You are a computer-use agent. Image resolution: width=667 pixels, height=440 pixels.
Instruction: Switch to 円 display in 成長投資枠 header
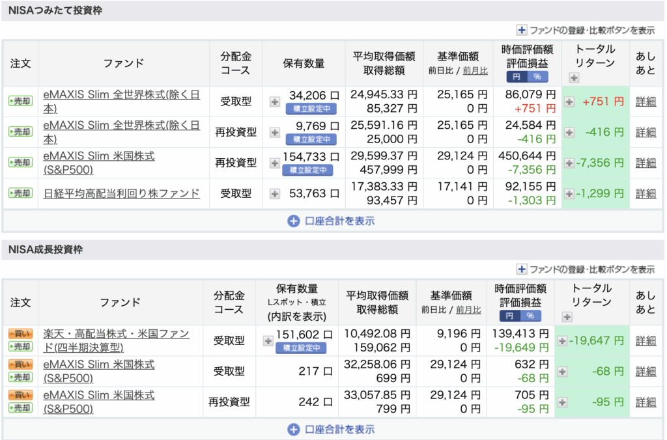[x=509, y=316]
